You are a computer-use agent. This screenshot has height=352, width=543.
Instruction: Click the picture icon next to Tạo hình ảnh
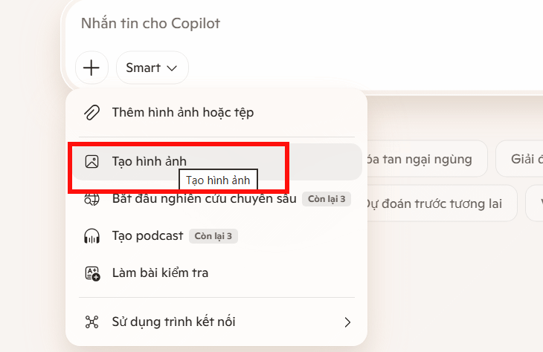coord(91,161)
